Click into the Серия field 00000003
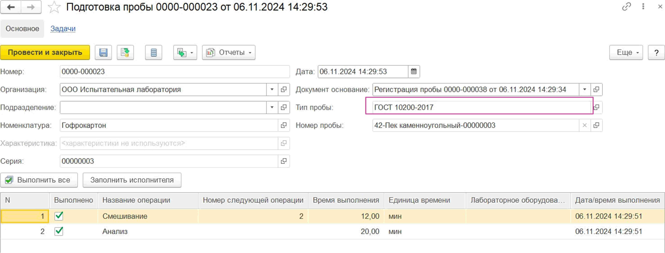The width and height of the screenshot is (665, 253). 169,161
